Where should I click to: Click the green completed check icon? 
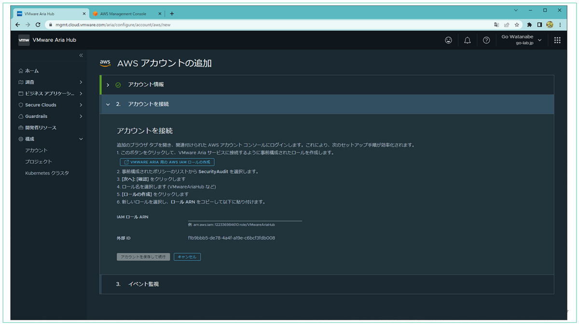(x=118, y=85)
